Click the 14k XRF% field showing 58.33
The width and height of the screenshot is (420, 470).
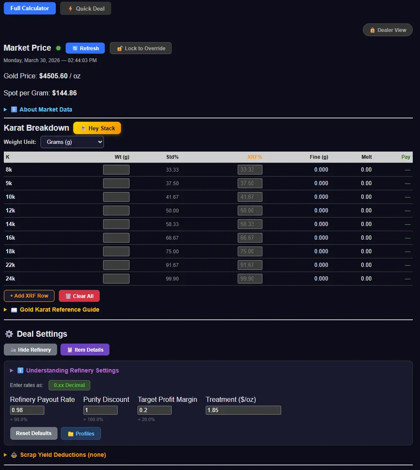tap(250, 224)
